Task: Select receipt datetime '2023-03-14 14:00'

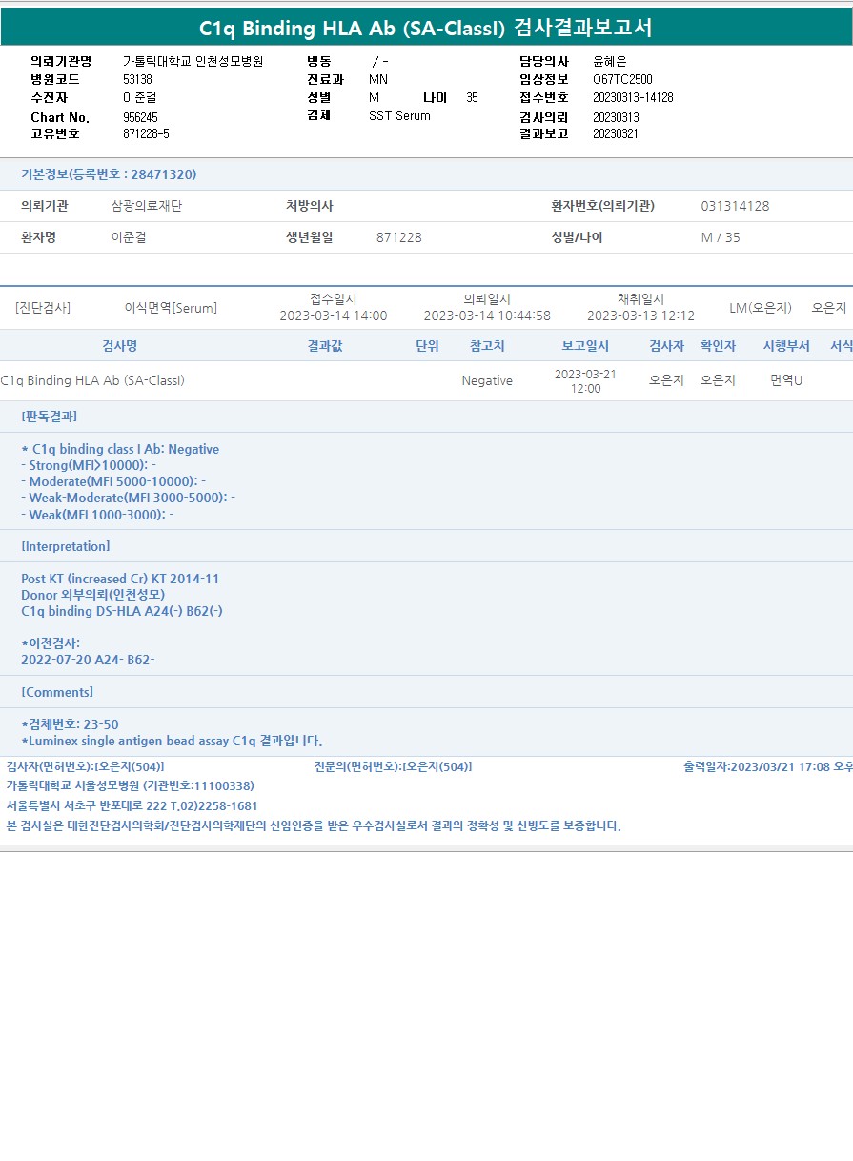Action: [334, 316]
